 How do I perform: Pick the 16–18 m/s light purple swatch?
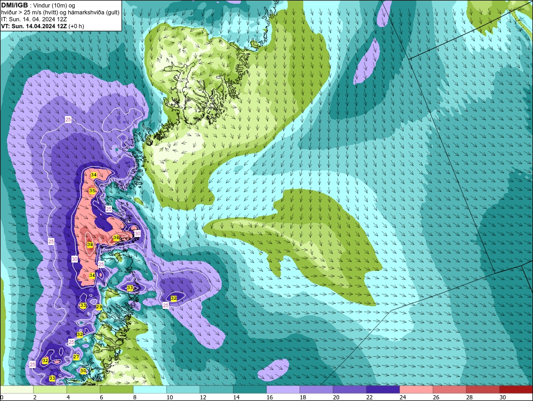coord(283,389)
